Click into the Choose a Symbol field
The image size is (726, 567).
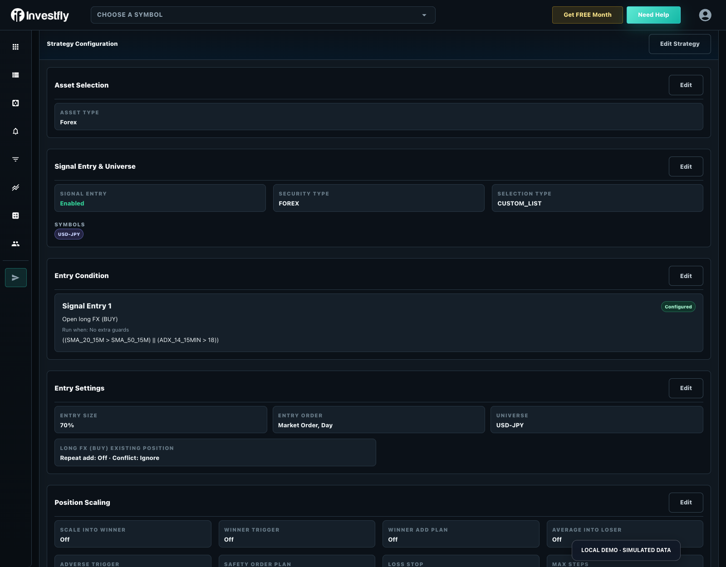tap(263, 15)
